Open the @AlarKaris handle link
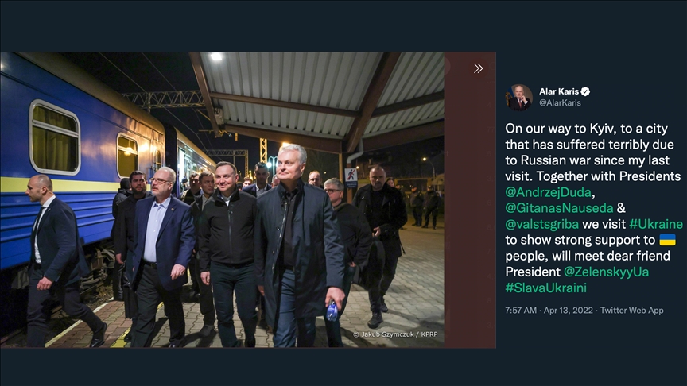Screen dimensions: 687x386 click(x=560, y=103)
